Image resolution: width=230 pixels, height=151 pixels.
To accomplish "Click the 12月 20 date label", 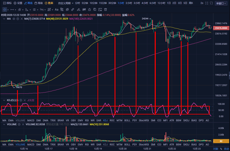I will tap(122, 149).
